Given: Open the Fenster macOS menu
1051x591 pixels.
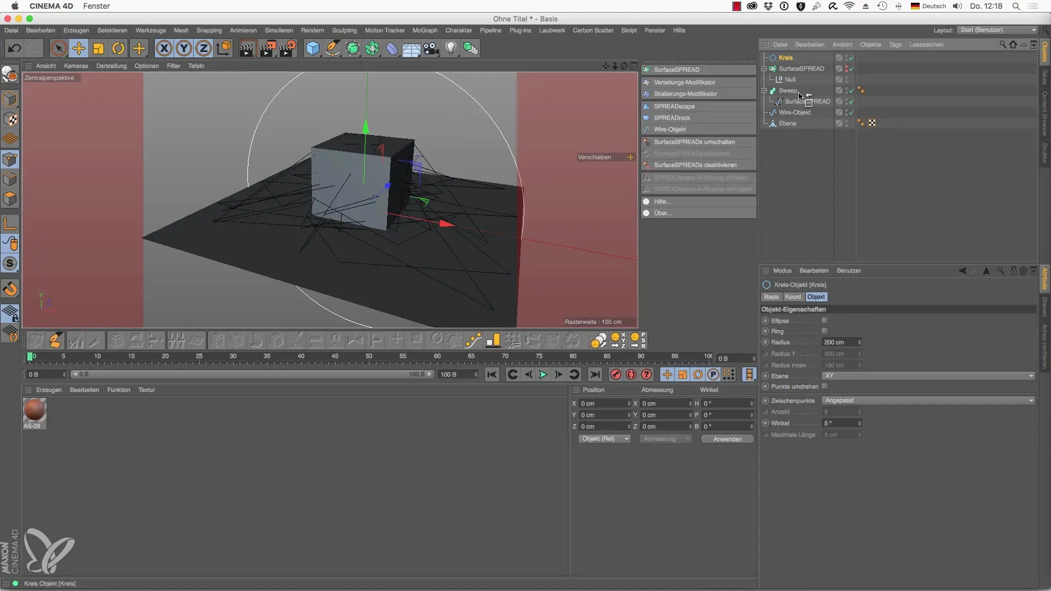Looking at the screenshot, I should click(x=96, y=6).
